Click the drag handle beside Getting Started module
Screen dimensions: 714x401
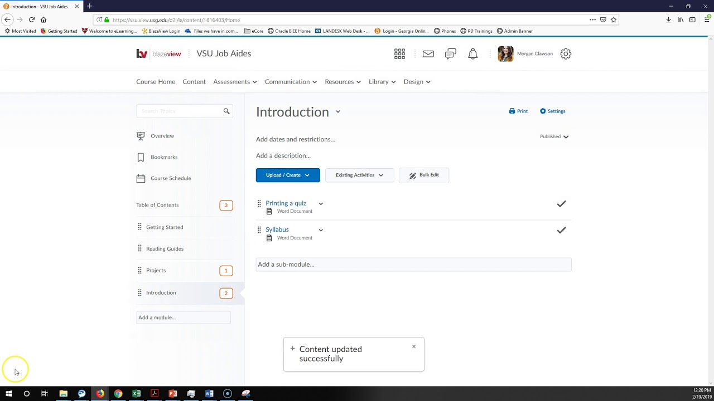pyautogui.click(x=139, y=227)
